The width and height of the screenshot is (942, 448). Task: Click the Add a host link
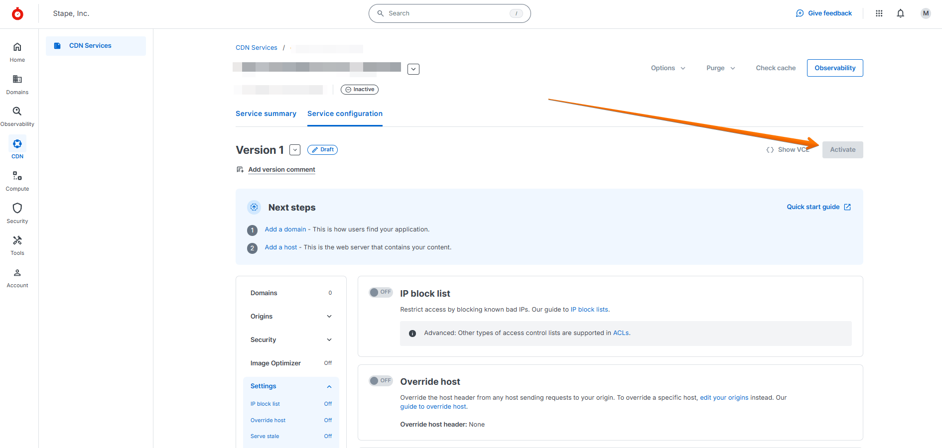click(281, 247)
